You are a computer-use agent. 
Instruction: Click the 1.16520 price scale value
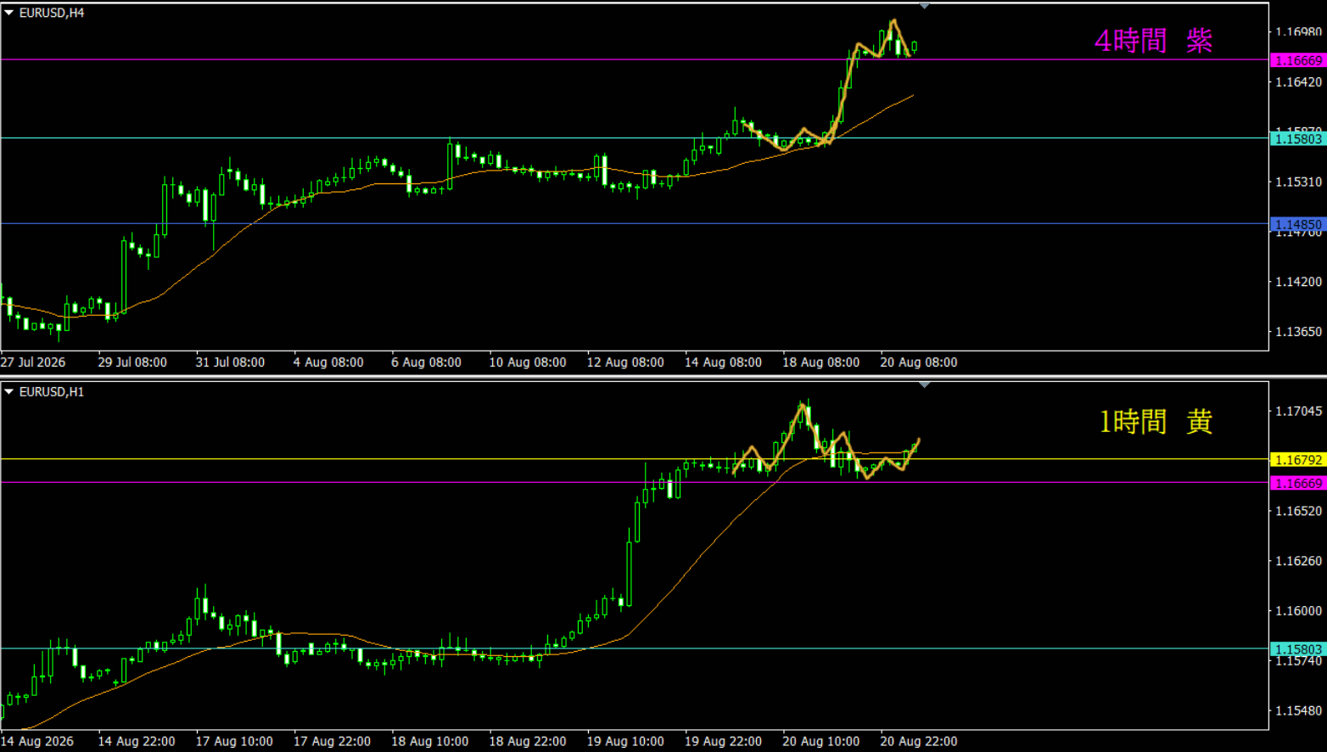(x=1299, y=511)
